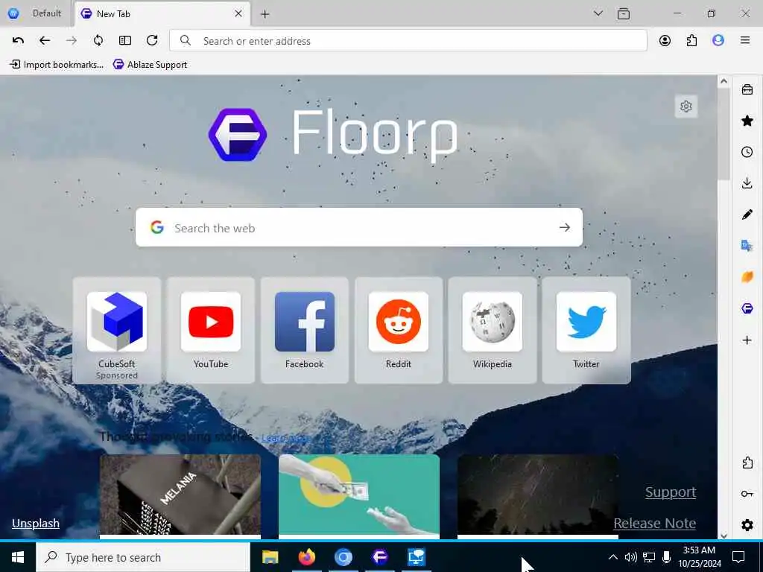Open a new tab with plus button
Screen dimensions: 763x572
click(x=265, y=14)
